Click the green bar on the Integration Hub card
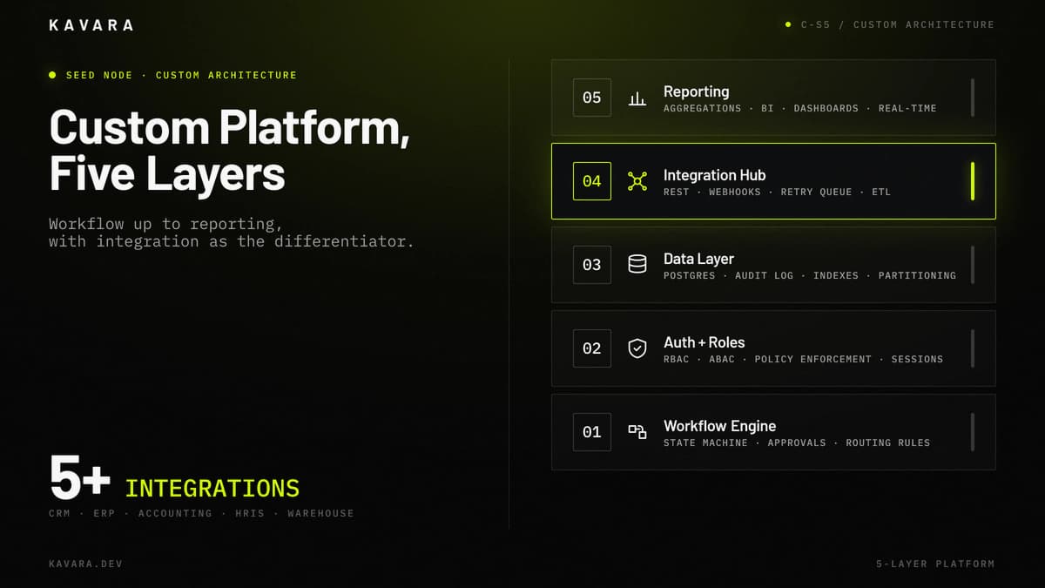 [x=973, y=181]
